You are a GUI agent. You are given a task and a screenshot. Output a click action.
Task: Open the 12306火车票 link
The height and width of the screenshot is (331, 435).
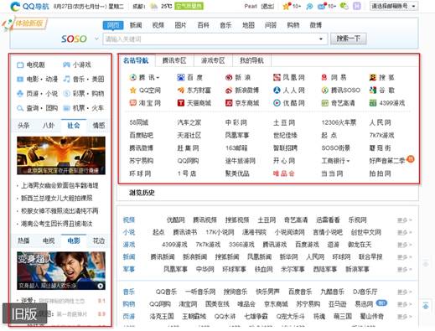pyautogui.click(x=339, y=122)
